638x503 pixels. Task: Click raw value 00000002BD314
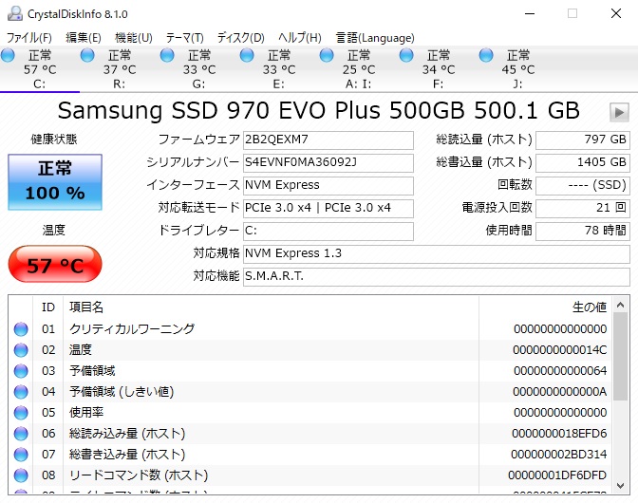pyautogui.click(x=559, y=455)
